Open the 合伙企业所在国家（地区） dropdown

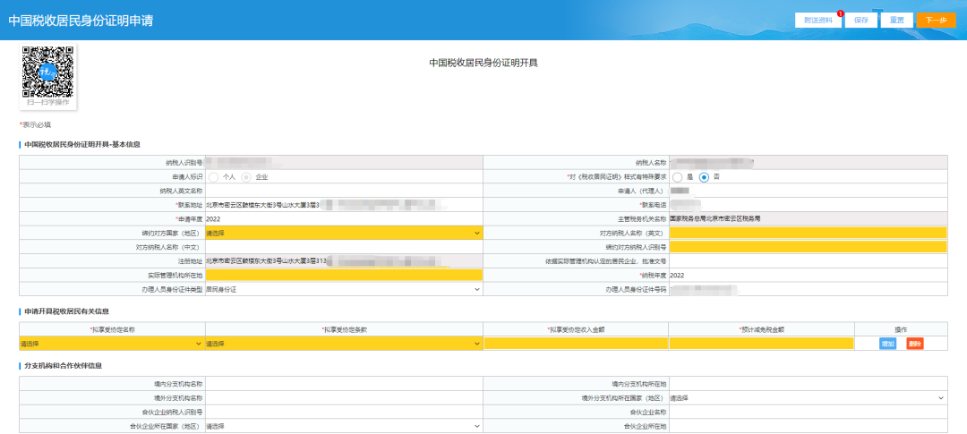[x=344, y=427]
